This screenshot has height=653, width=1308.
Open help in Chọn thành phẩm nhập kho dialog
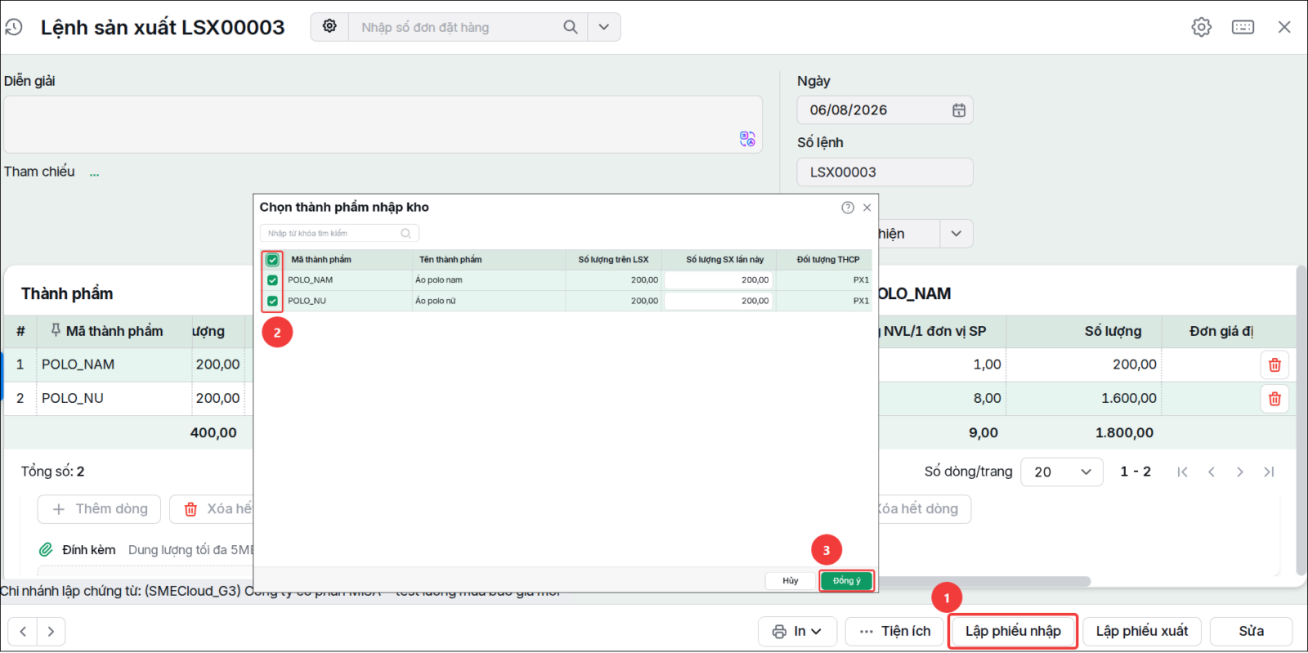coord(848,208)
